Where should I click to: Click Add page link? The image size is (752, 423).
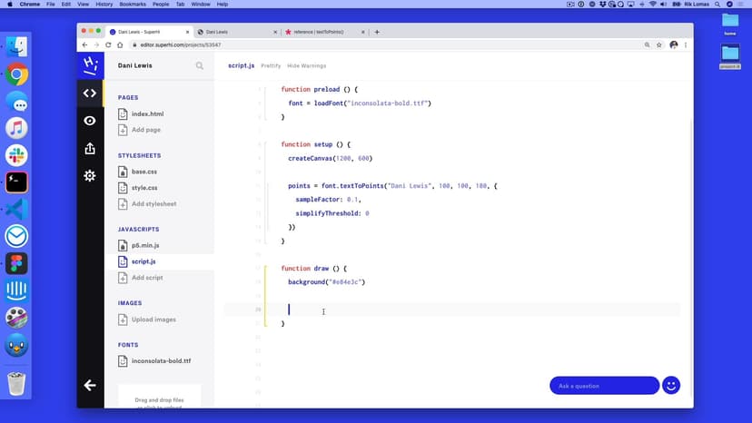tap(146, 130)
